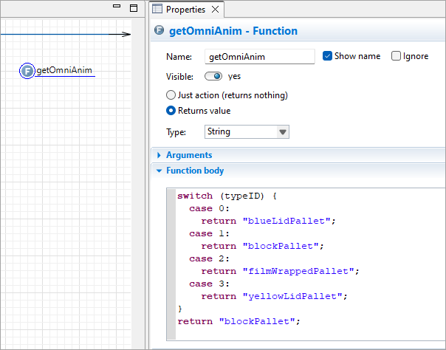This screenshot has height=350, width=446.
Task: Open the Type dropdown arrow
Action: [282, 132]
